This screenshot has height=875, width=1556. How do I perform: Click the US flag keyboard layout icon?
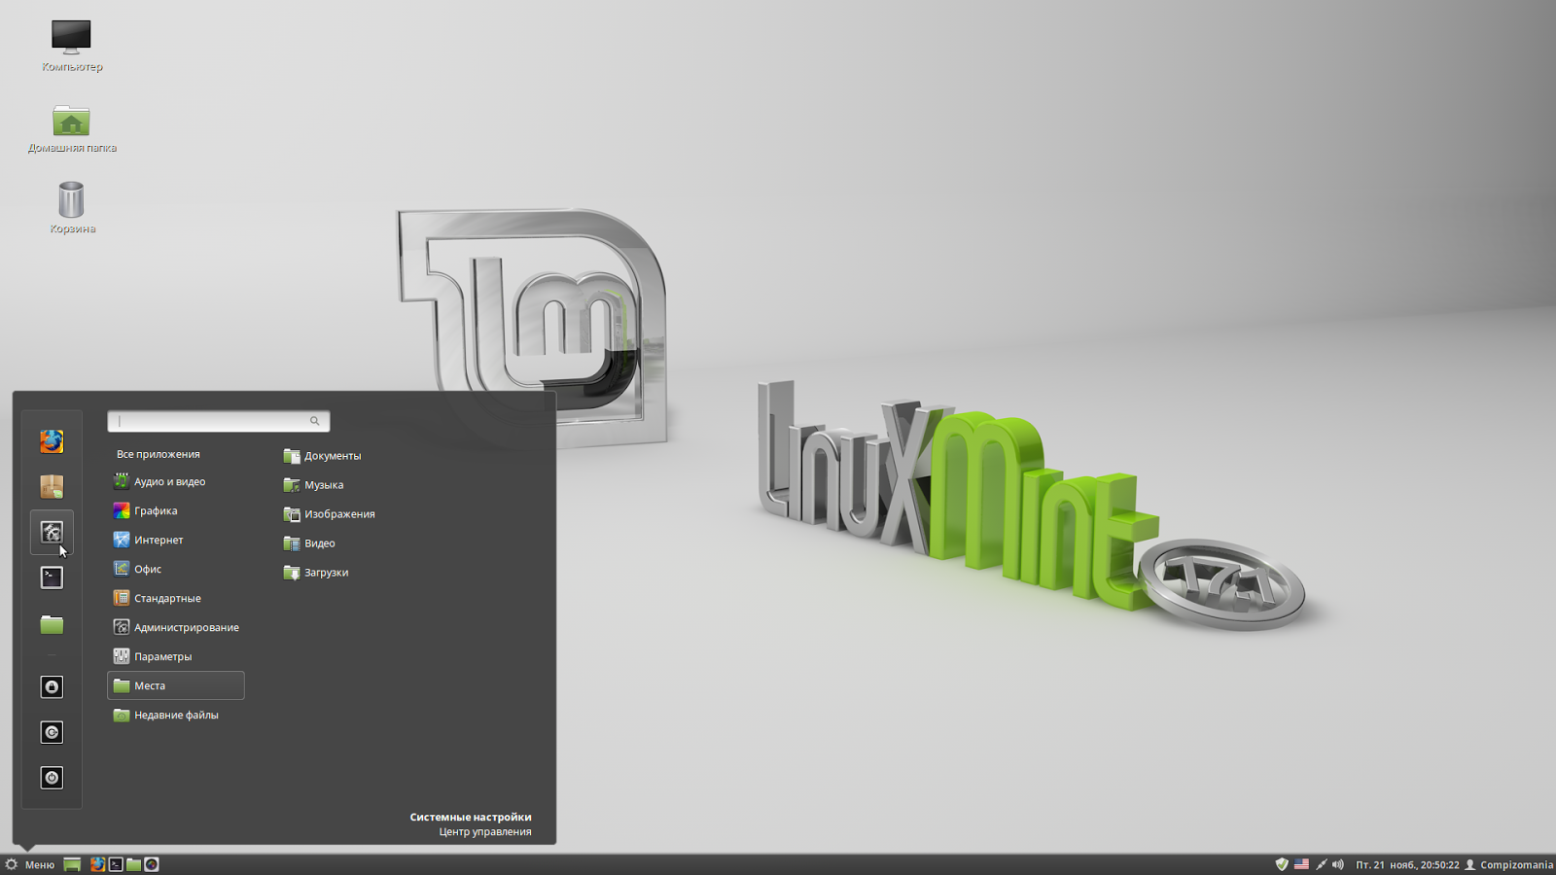tap(1301, 864)
